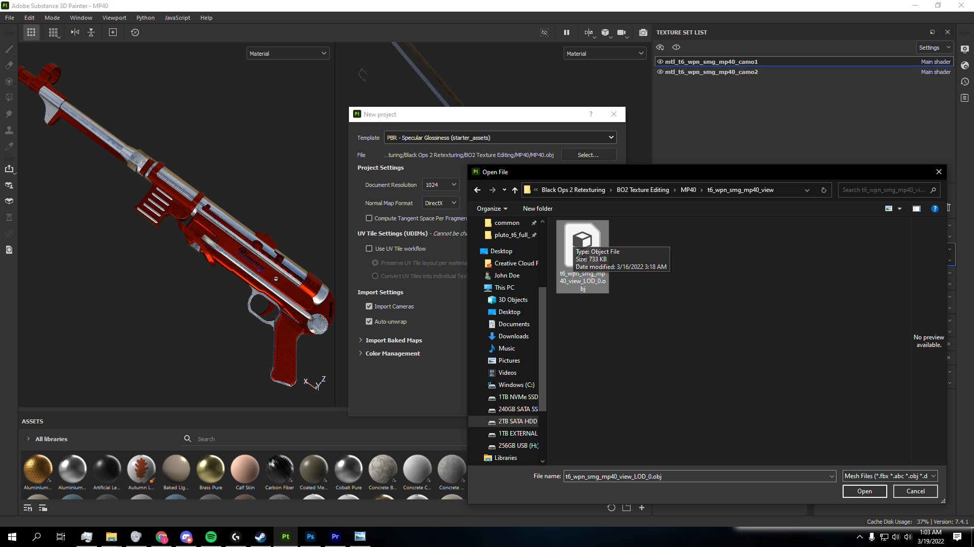Select Preserve UV Tile layout radio
Image resolution: width=974 pixels, height=547 pixels.
coord(375,263)
